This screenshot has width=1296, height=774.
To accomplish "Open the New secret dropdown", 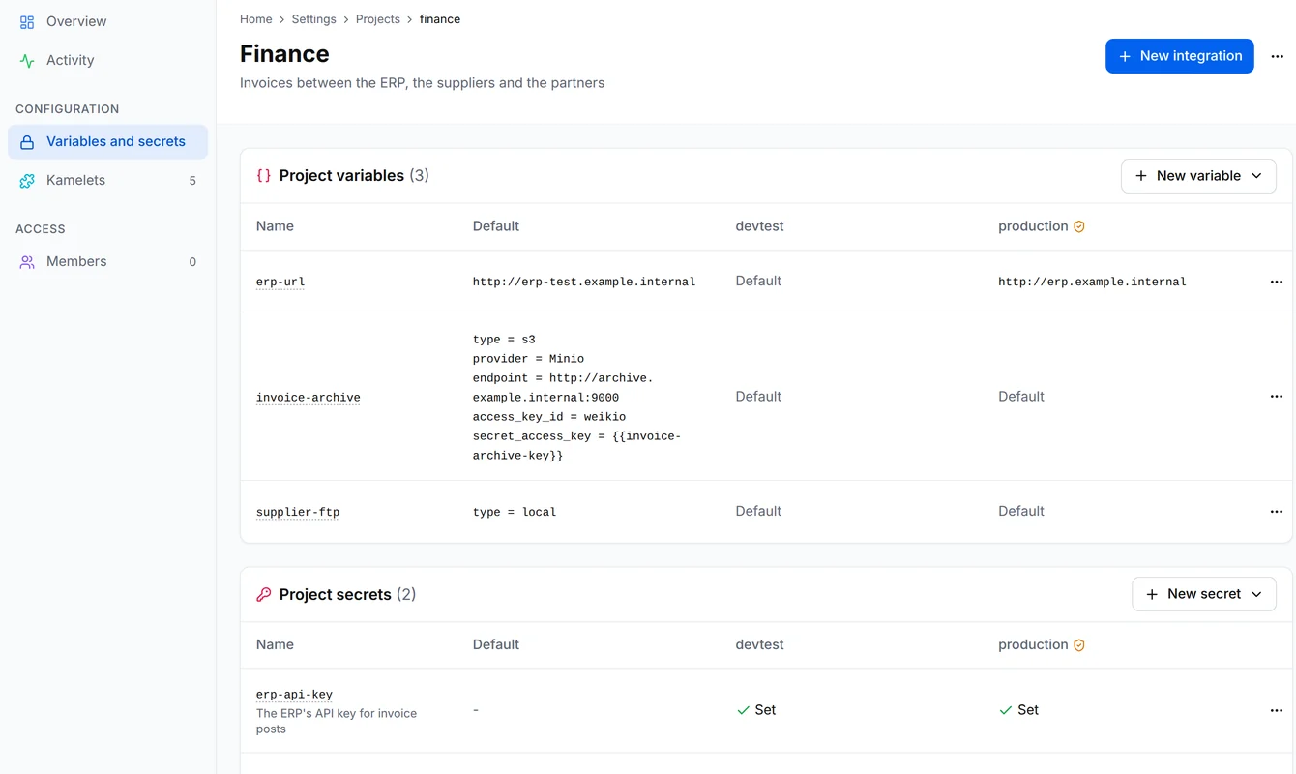I will coord(1204,594).
